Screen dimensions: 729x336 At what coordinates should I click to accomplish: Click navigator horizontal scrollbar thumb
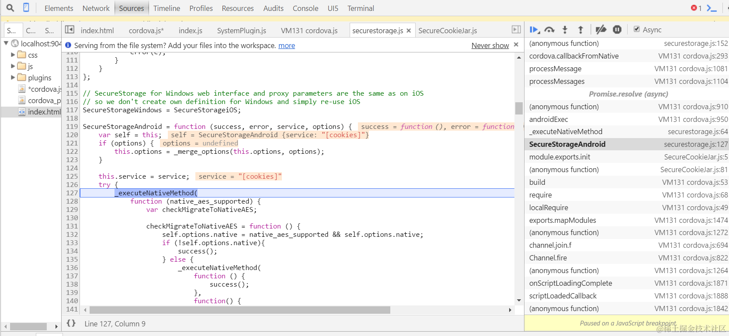[x=28, y=326]
